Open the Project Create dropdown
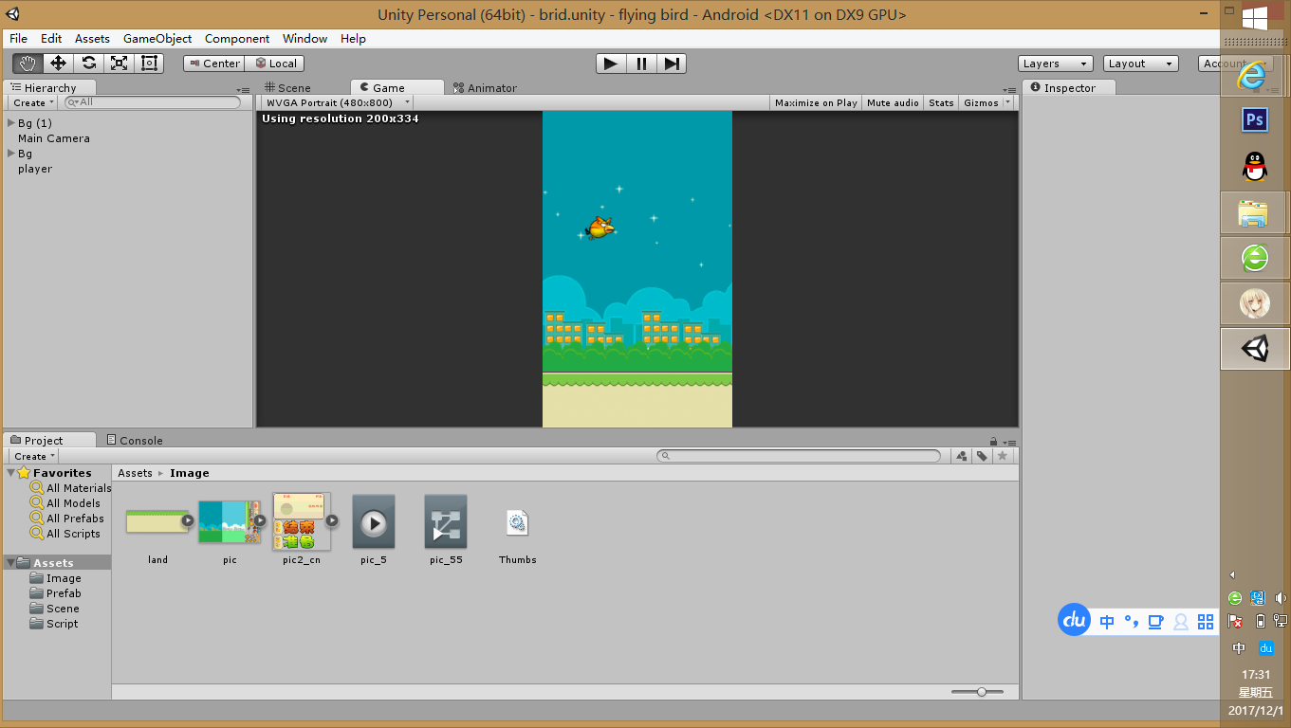 (x=34, y=456)
